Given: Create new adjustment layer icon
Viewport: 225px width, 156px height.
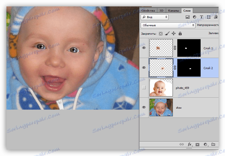Looking at the screenshot, I should pyautogui.click(x=206, y=144).
